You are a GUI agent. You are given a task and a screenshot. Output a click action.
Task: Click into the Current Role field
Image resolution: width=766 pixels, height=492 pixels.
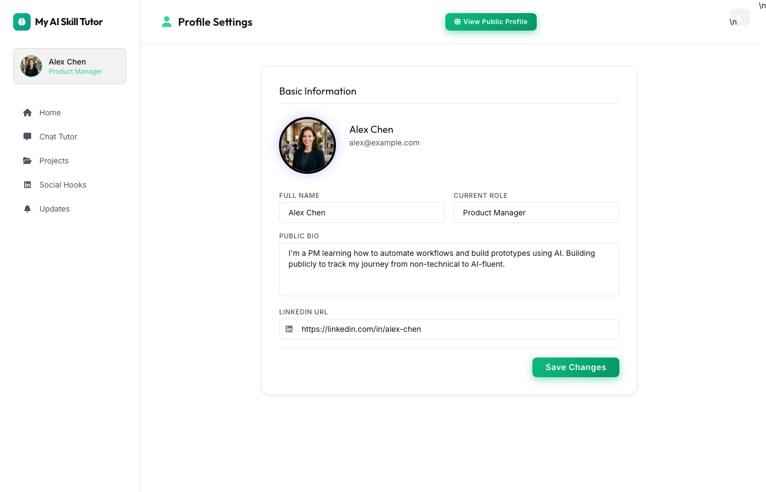[x=536, y=213]
